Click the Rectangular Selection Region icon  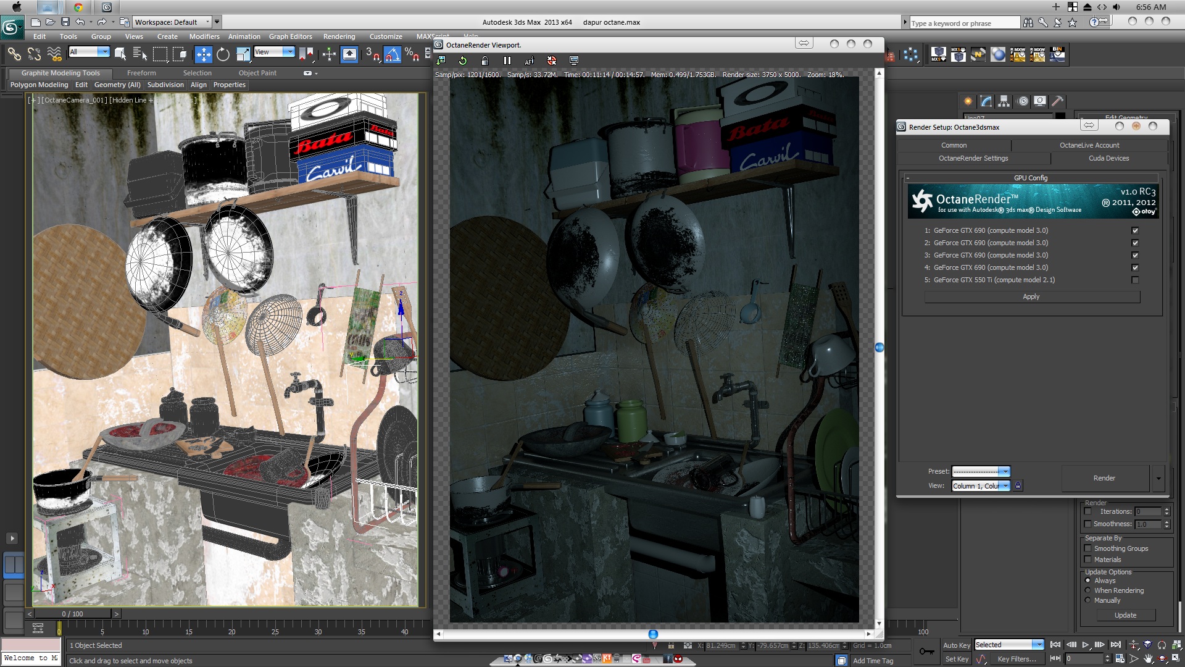coord(160,54)
